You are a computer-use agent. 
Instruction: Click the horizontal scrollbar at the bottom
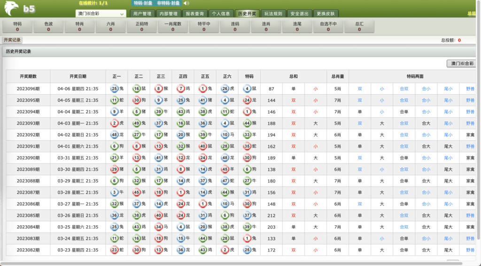(x=235, y=263)
